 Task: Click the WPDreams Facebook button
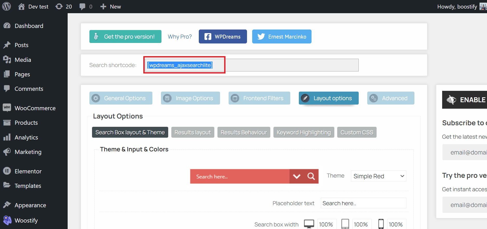223,36
